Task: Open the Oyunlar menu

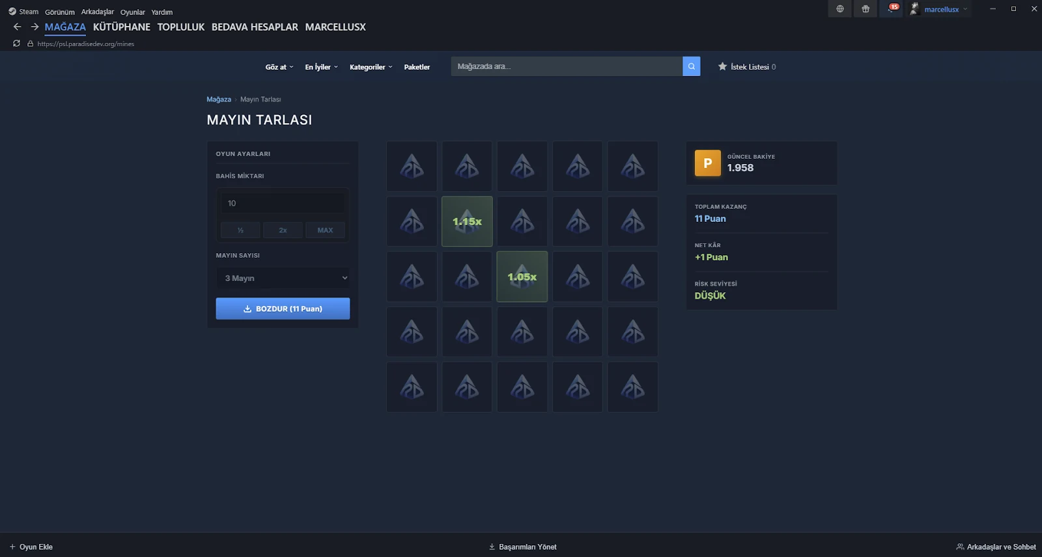Action: 133,12
